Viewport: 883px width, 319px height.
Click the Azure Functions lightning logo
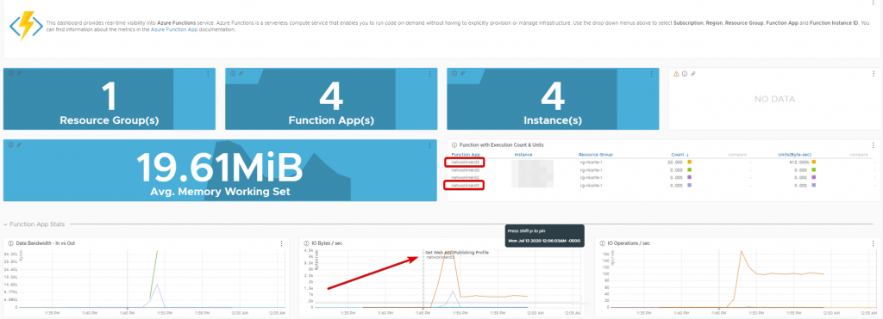pyautogui.click(x=26, y=26)
